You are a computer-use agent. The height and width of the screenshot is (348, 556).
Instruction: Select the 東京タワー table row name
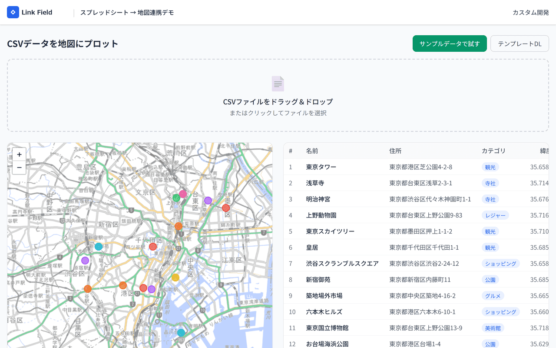(321, 167)
